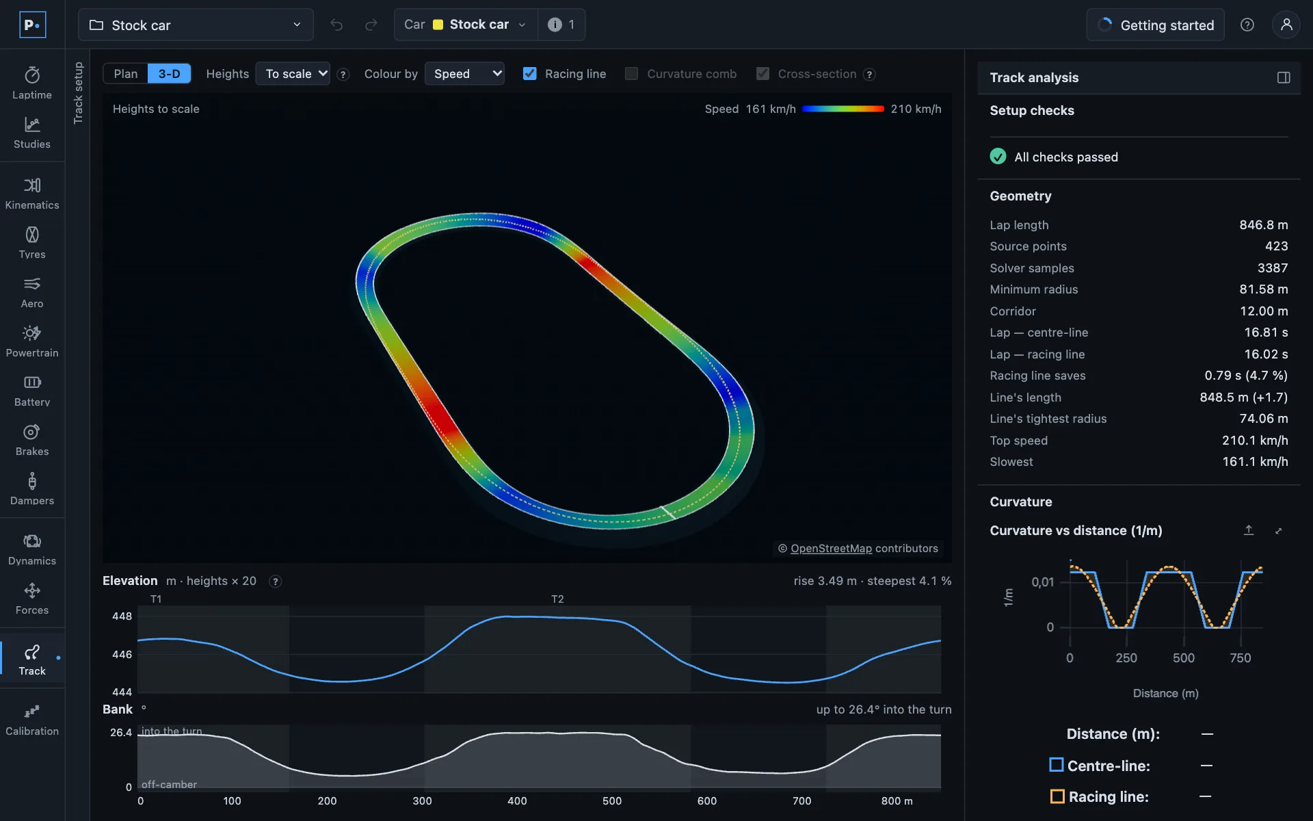Open the Aero setup page

[x=32, y=292]
